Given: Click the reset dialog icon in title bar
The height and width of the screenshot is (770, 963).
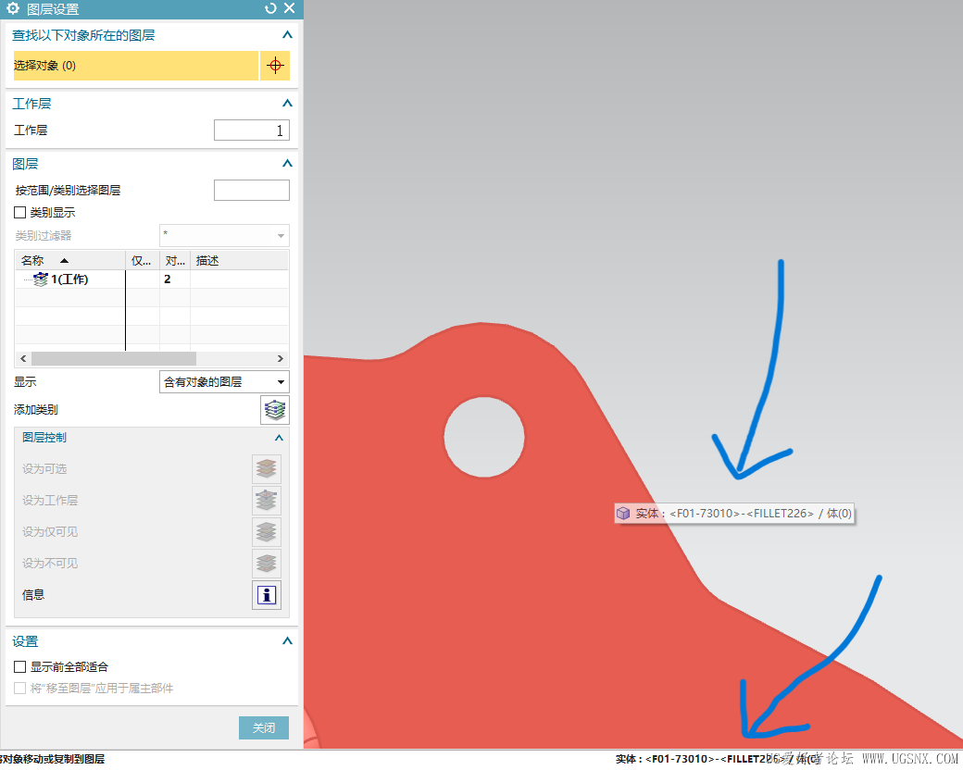Looking at the screenshot, I should (270, 8).
